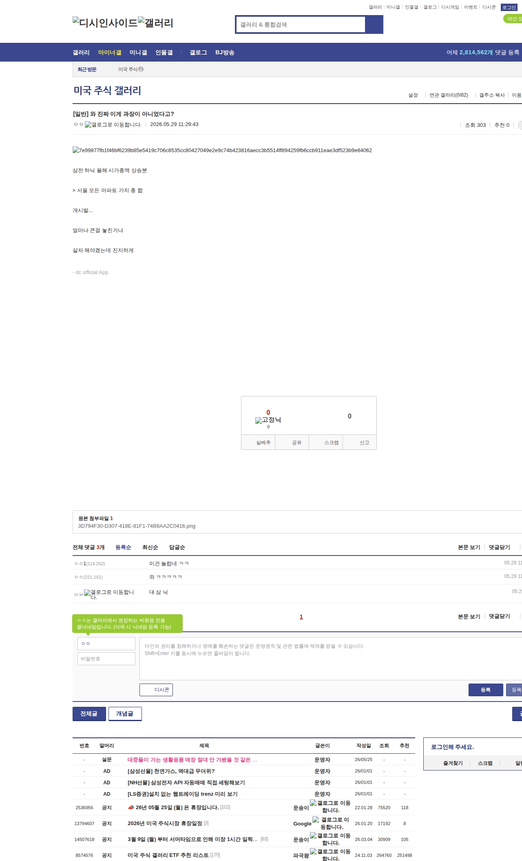The image size is (522, 861).
Task: Click 스크랩 tab in login box
Action: click(x=485, y=763)
